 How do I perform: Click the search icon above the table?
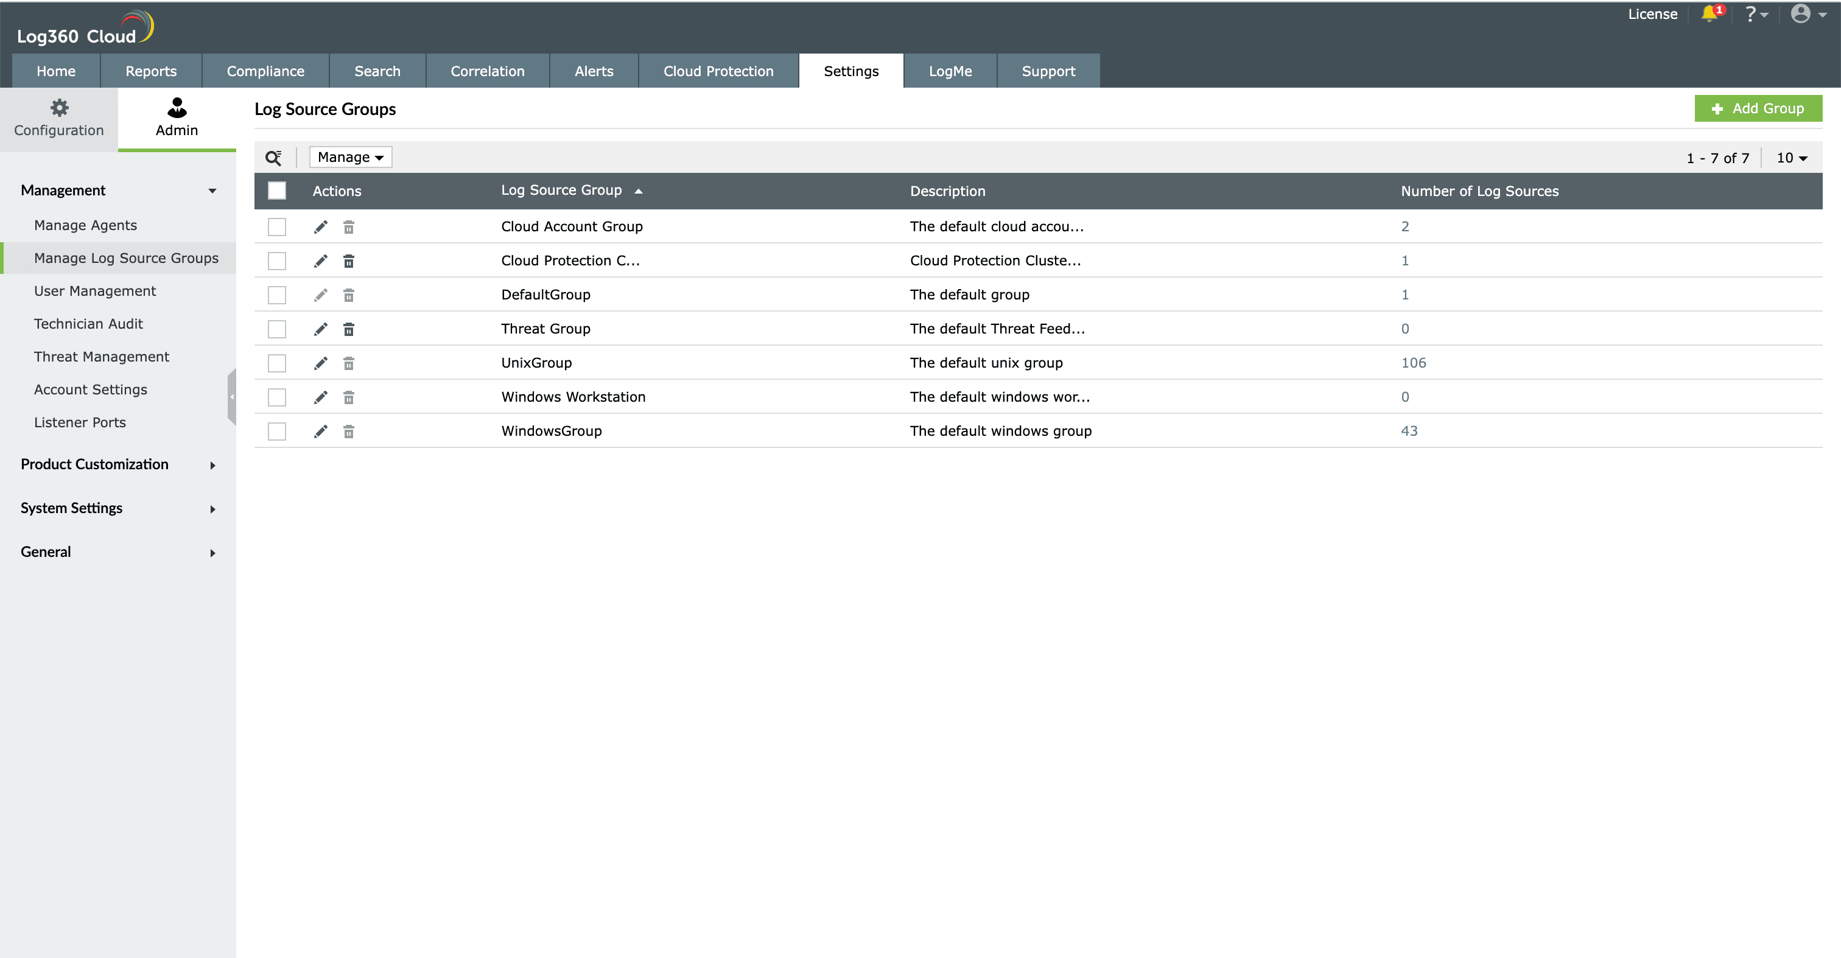pyautogui.click(x=273, y=158)
